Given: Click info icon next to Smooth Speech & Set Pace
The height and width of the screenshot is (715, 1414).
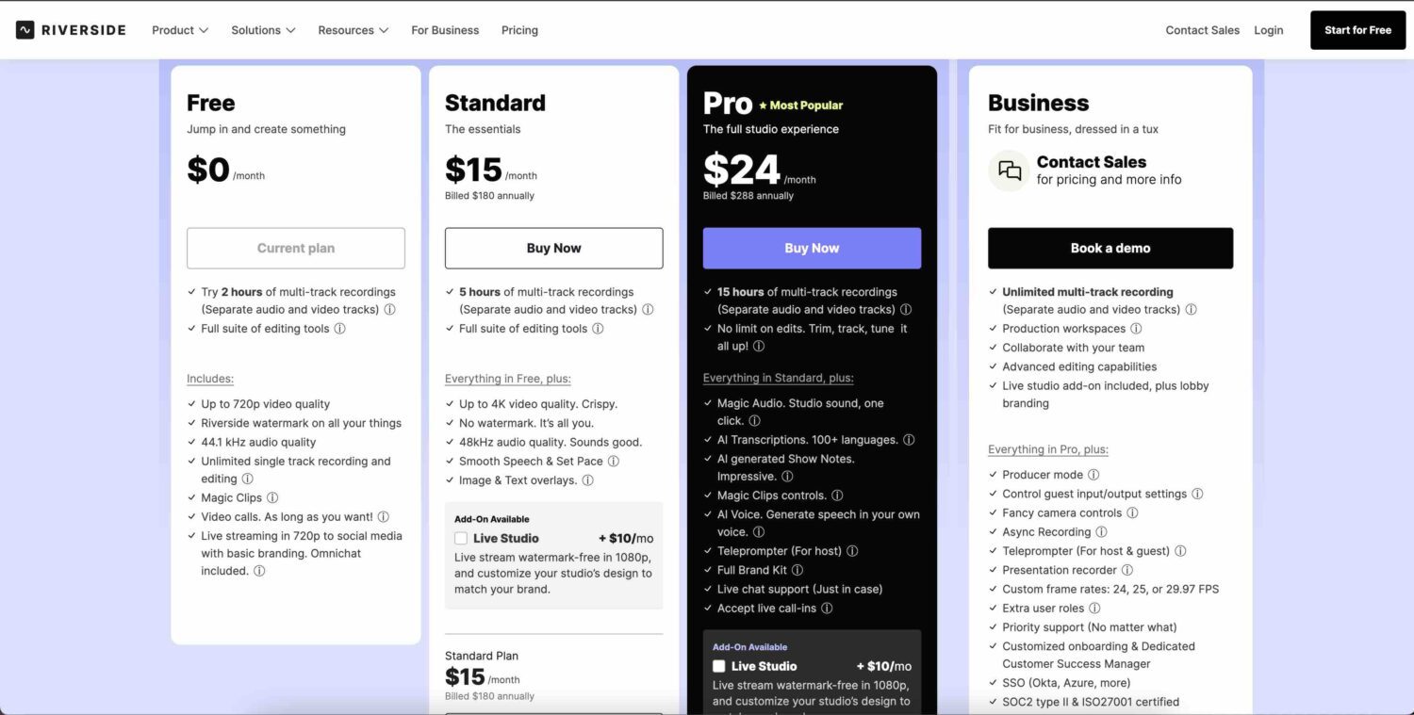Looking at the screenshot, I should coord(614,462).
